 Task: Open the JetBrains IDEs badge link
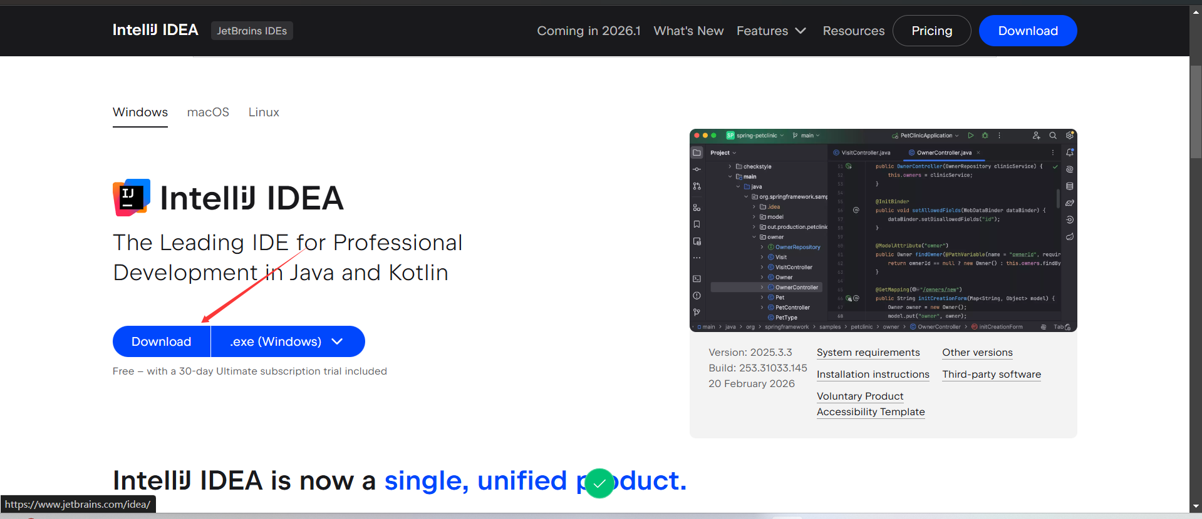point(252,31)
